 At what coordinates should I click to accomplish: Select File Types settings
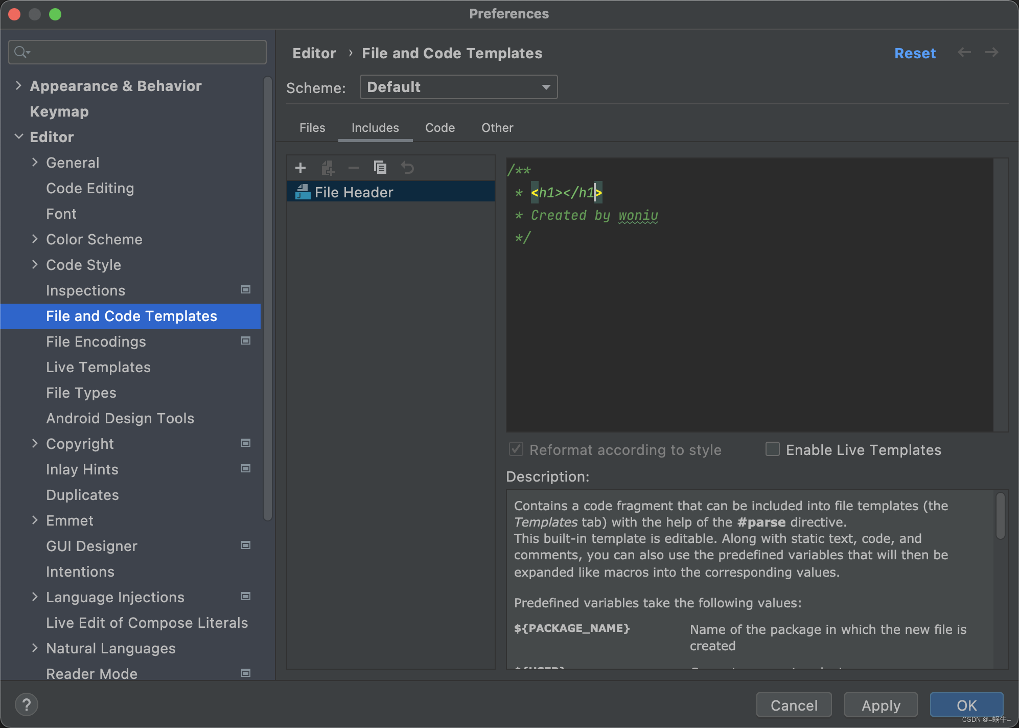point(81,393)
